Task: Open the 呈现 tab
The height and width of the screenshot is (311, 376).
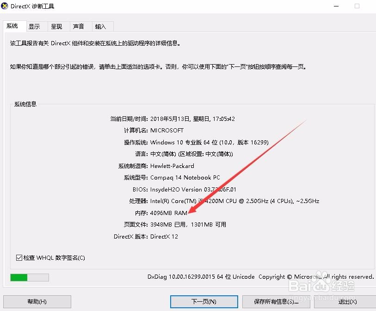Action: pos(57,26)
